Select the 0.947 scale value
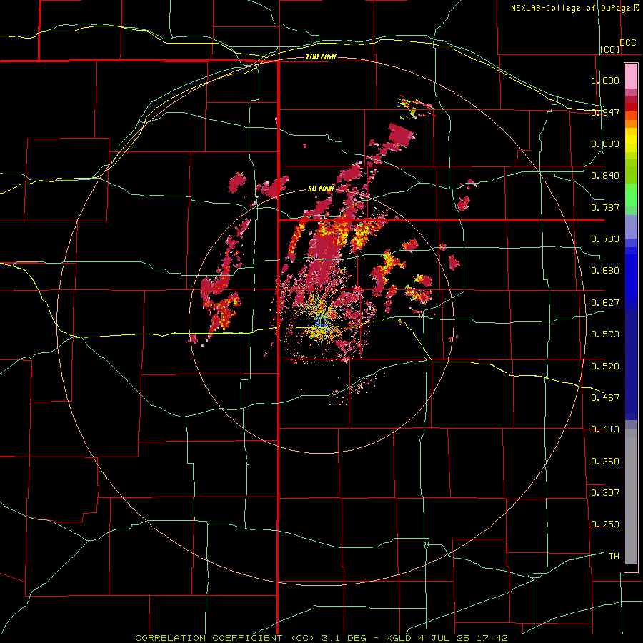The height and width of the screenshot is (643, 643). [605, 112]
